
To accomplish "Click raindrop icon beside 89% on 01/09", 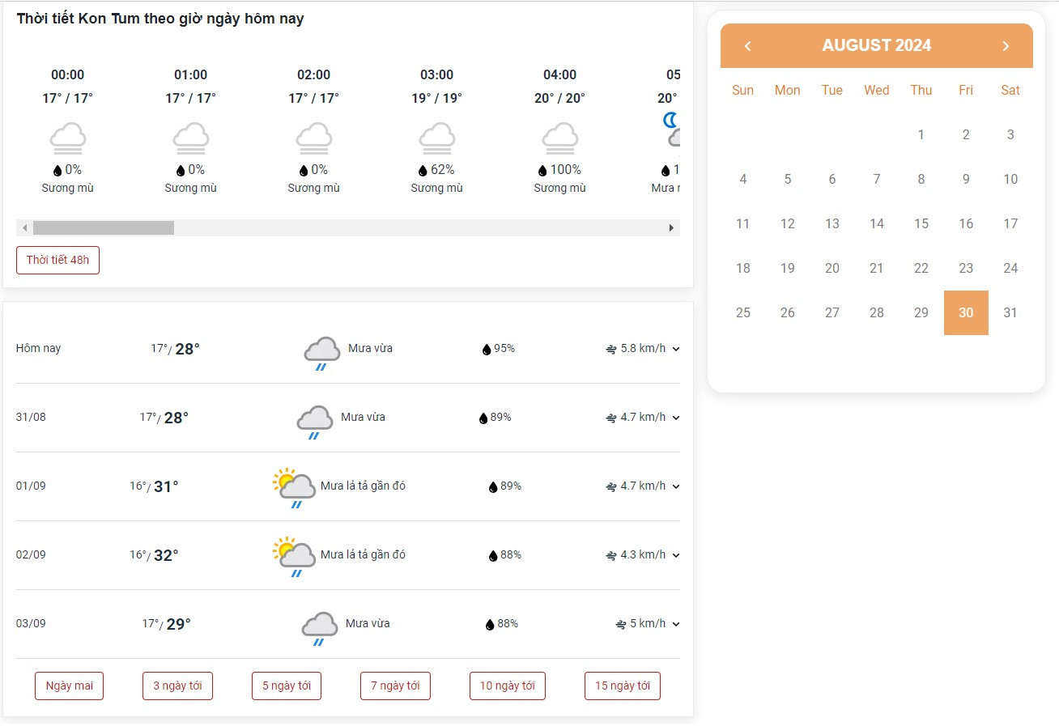I will click(x=493, y=487).
